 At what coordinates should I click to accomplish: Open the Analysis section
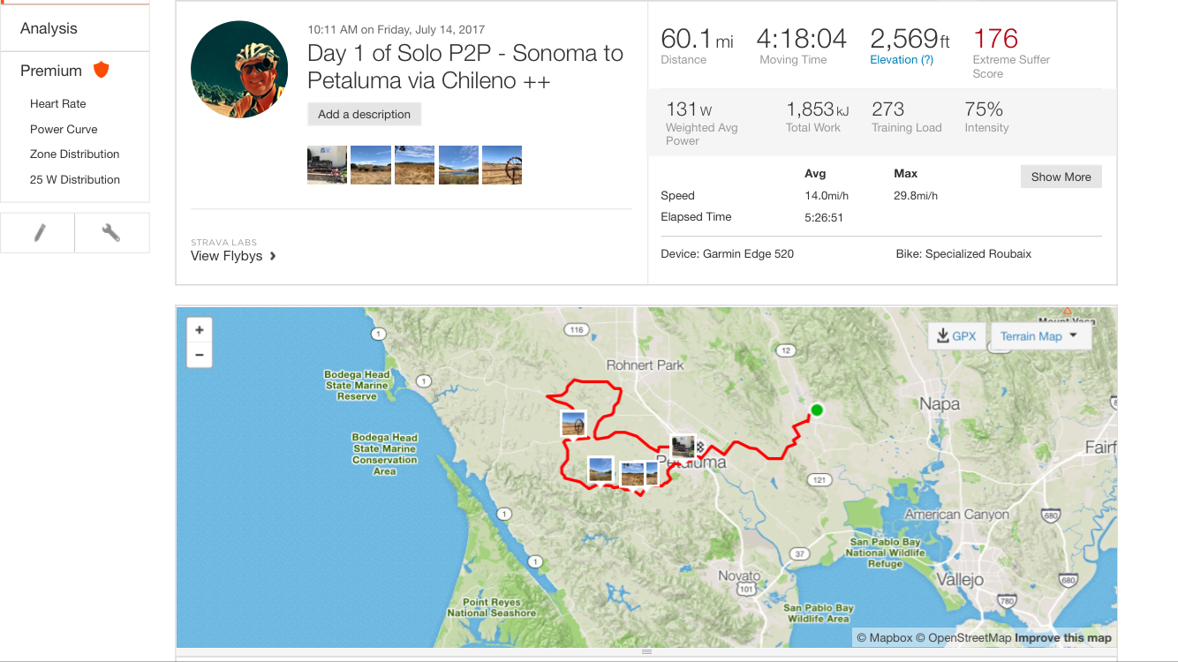(49, 28)
